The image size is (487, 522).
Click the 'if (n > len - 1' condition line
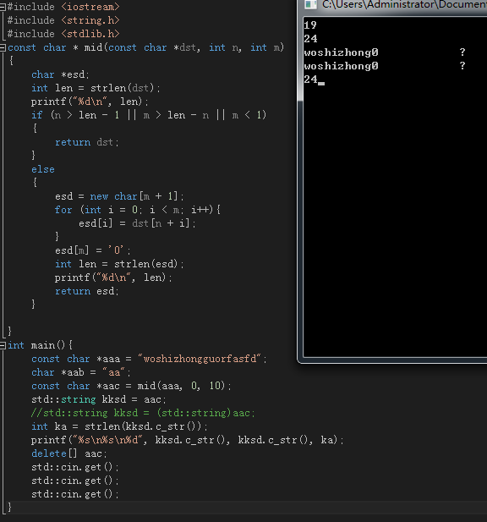[149, 115]
